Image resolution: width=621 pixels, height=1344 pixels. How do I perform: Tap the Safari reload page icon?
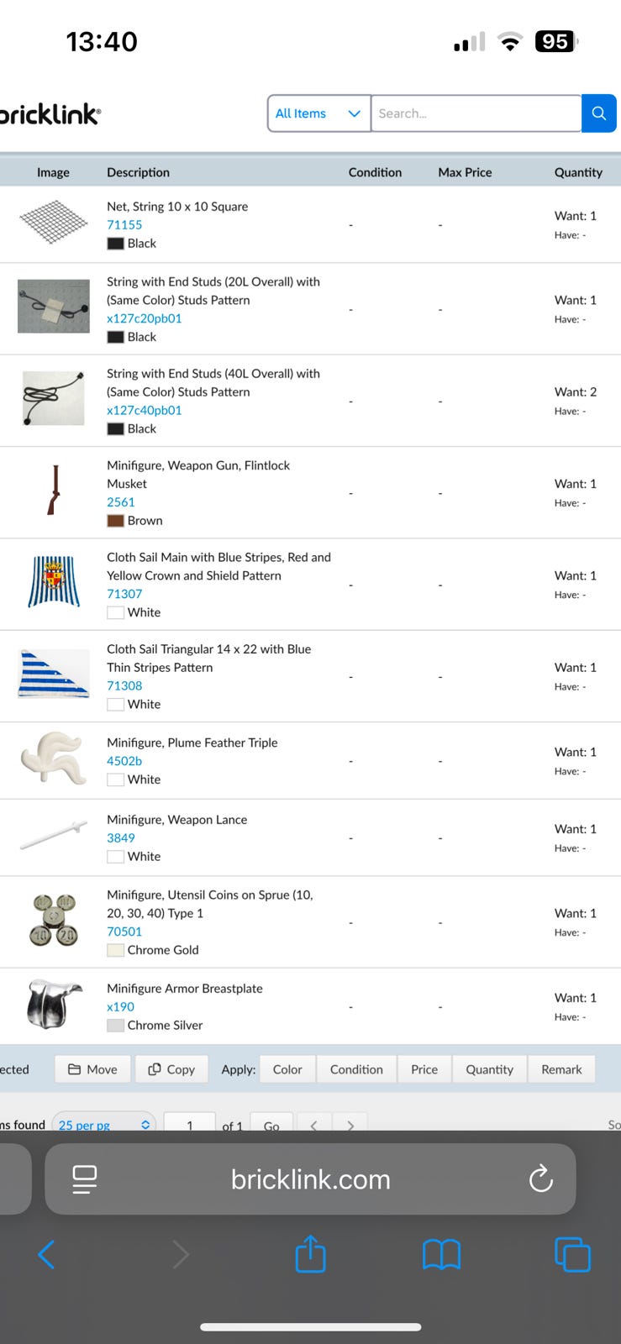point(540,1179)
